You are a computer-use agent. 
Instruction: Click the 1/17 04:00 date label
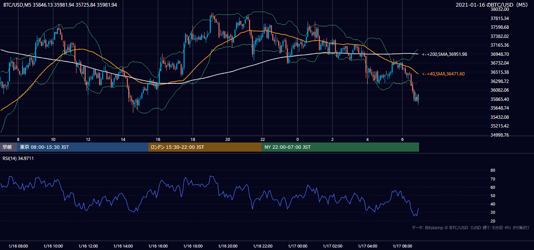point(367,246)
